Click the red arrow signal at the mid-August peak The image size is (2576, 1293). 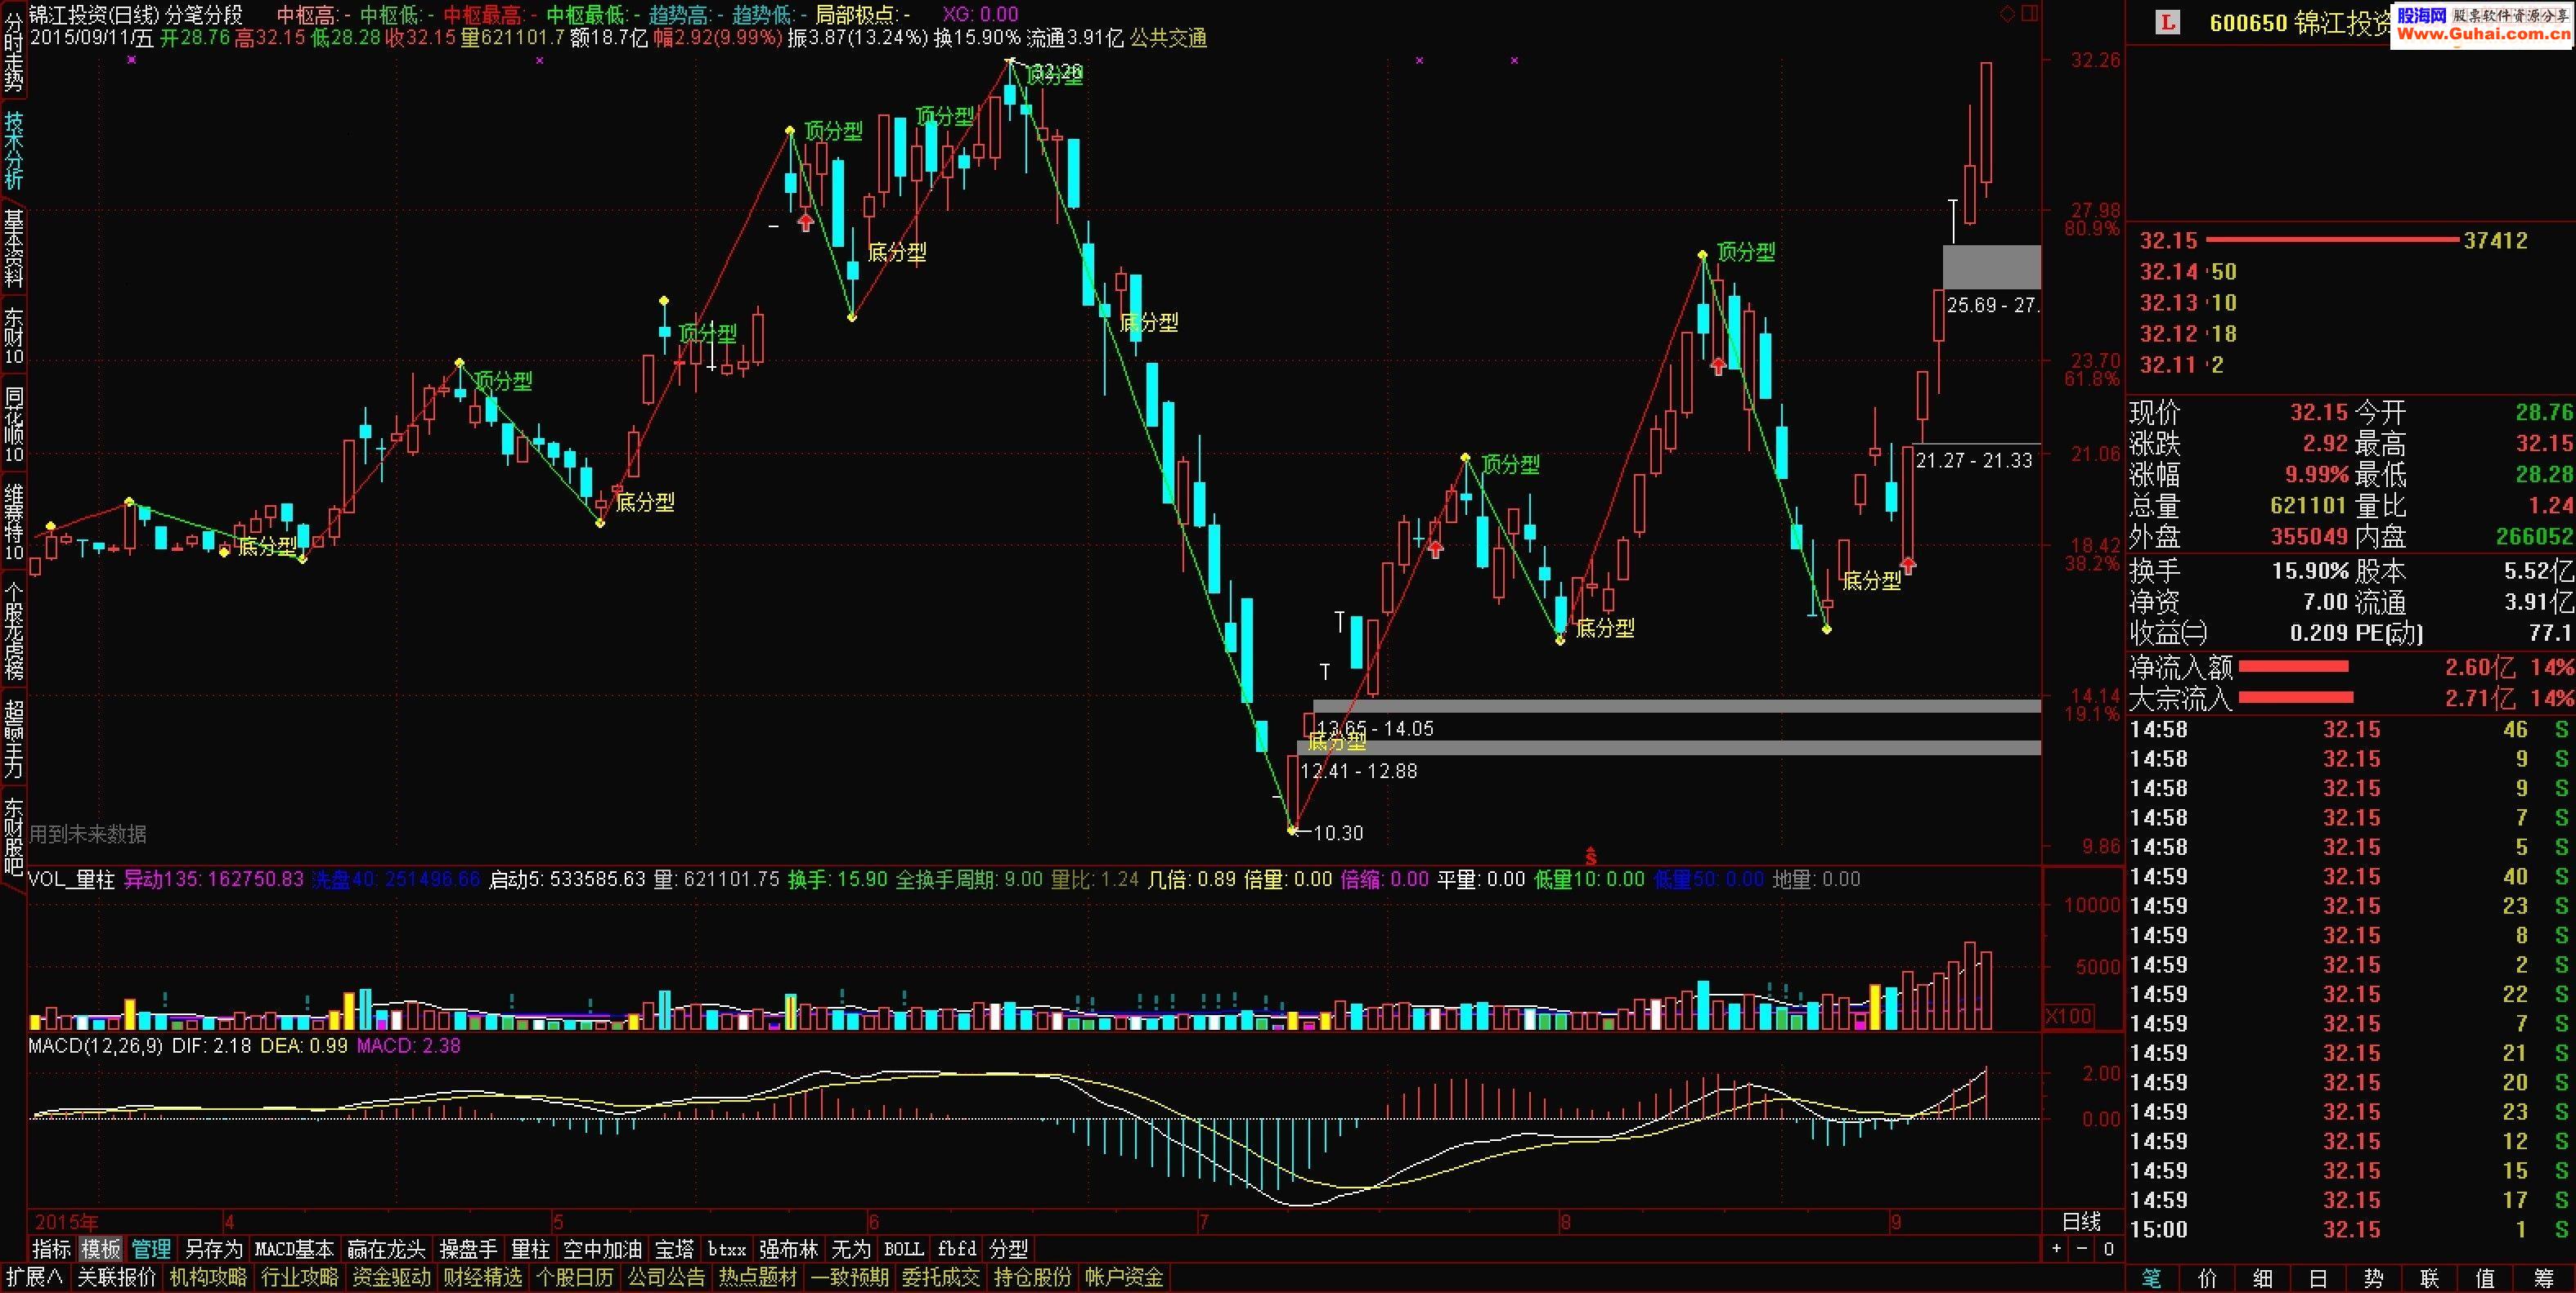click(1718, 365)
